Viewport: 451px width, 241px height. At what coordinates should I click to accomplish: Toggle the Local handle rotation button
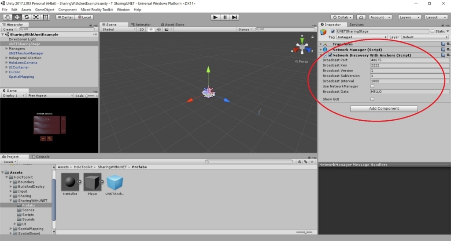tap(85, 17)
